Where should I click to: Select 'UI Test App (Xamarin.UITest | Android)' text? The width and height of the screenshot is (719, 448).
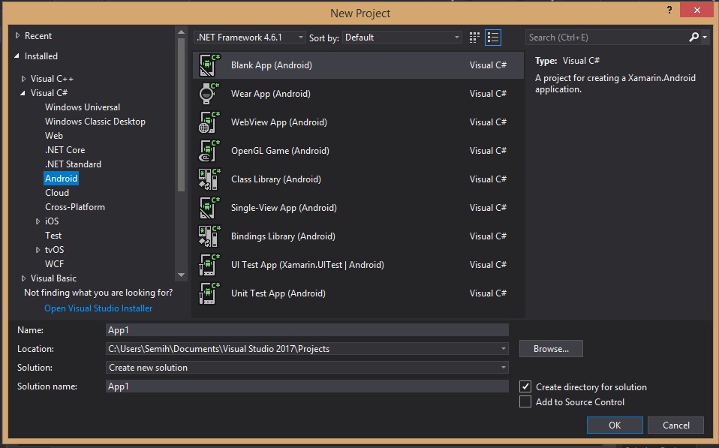(307, 265)
